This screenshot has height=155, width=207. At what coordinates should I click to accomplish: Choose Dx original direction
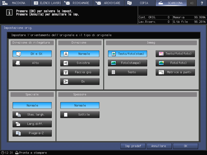80,81
